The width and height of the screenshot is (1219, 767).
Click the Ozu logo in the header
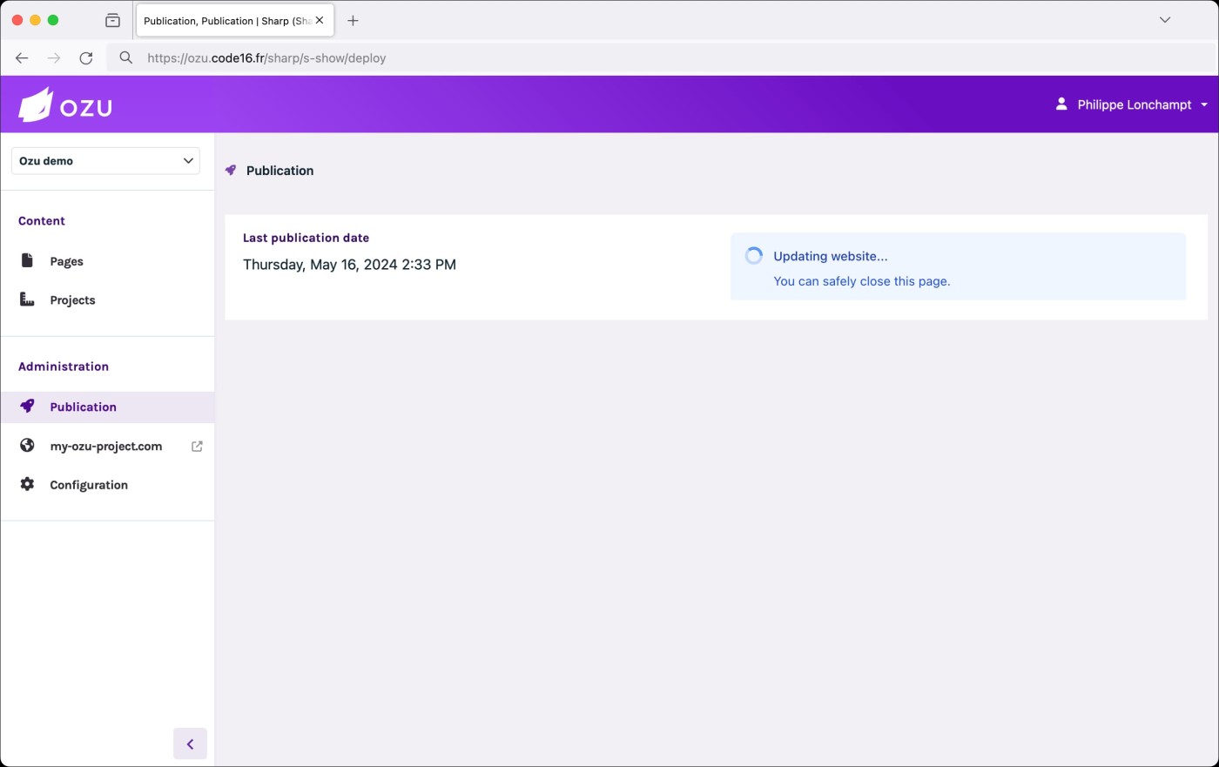click(65, 105)
